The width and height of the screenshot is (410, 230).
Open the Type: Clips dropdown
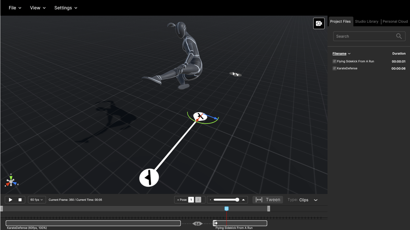(308, 200)
